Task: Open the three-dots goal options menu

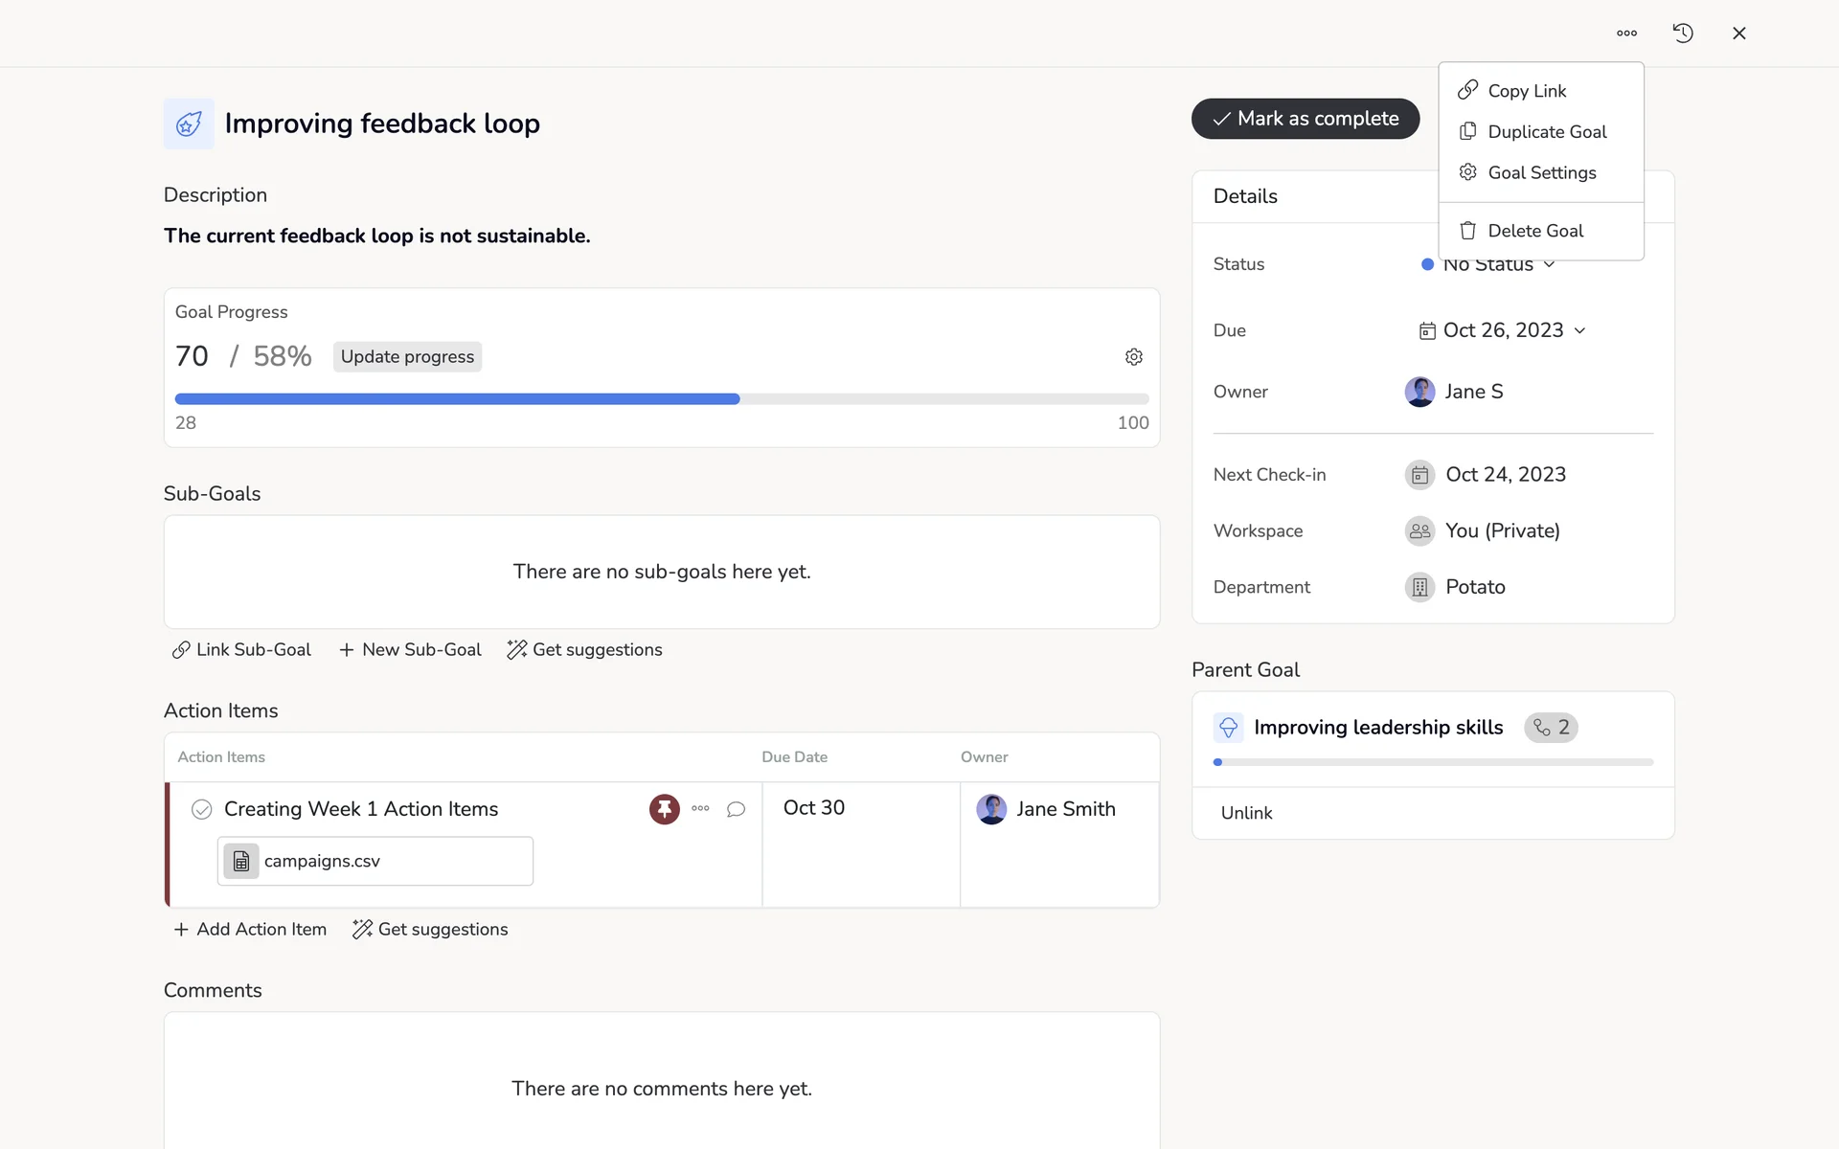Action: click(x=1626, y=34)
